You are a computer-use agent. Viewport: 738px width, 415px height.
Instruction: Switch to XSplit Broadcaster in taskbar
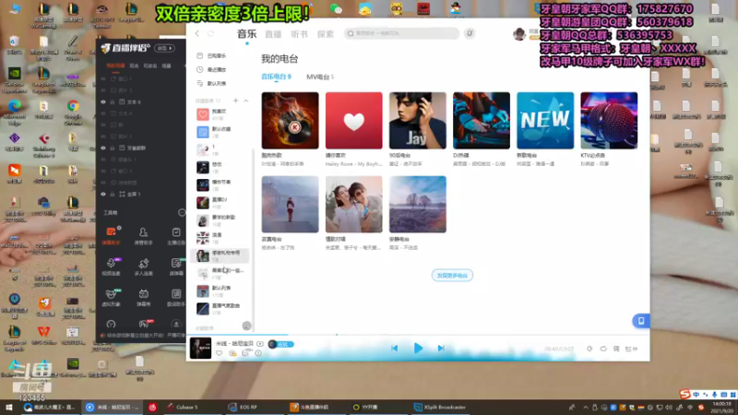440,407
